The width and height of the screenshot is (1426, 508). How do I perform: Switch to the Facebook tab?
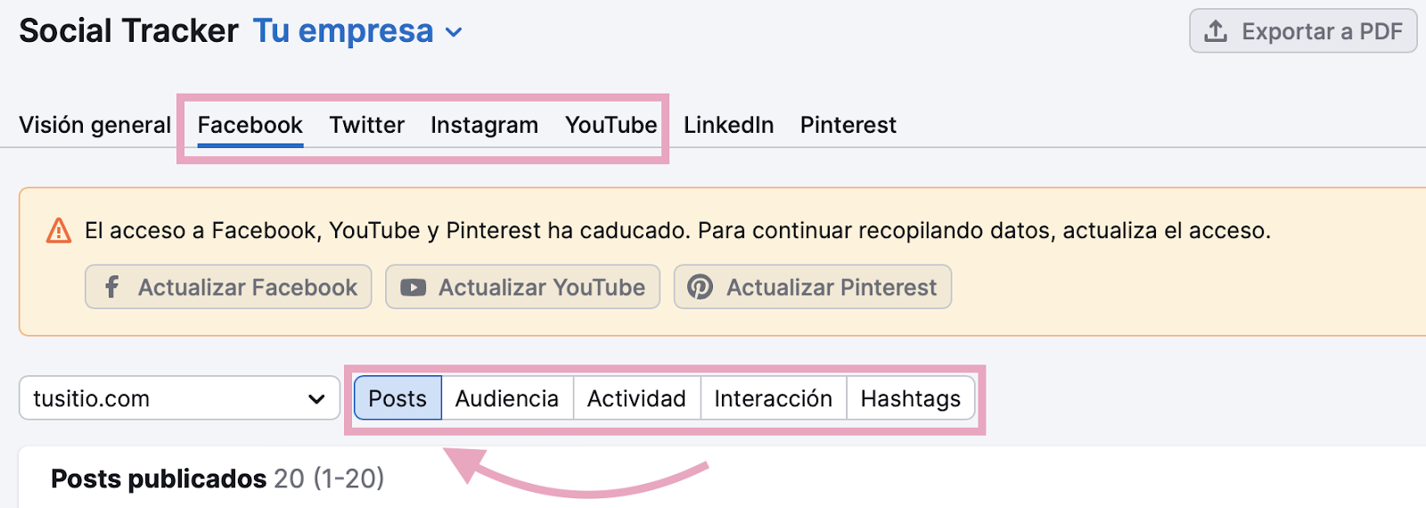[x=250, y=125]
